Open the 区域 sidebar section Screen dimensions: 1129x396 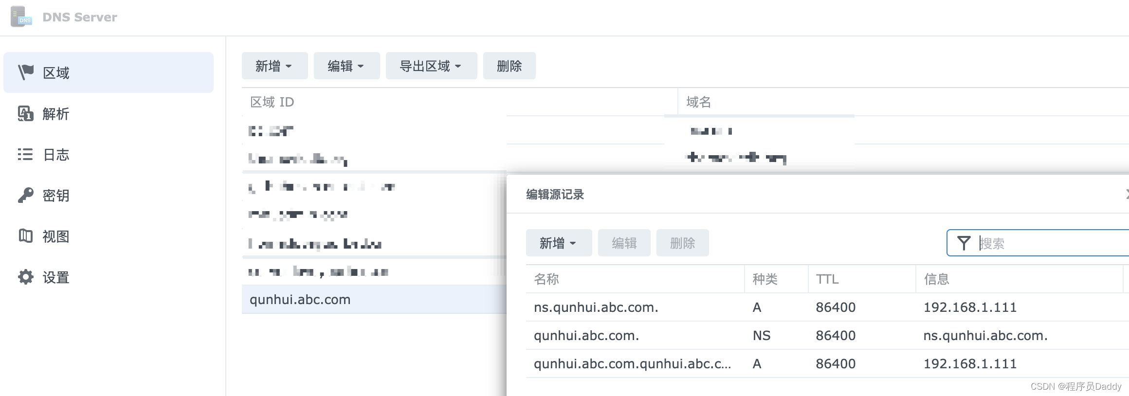coord(109,72)
